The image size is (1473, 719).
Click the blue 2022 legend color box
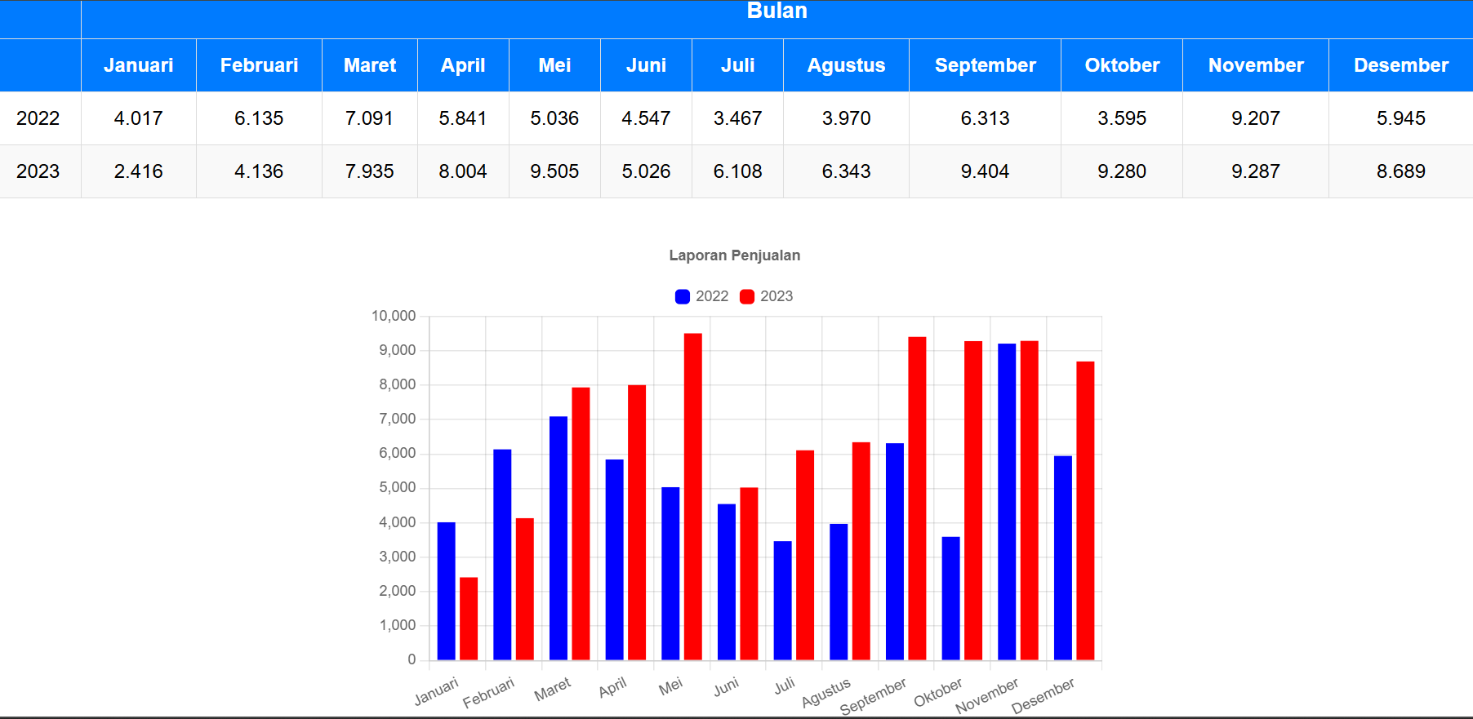coord(683,296)
